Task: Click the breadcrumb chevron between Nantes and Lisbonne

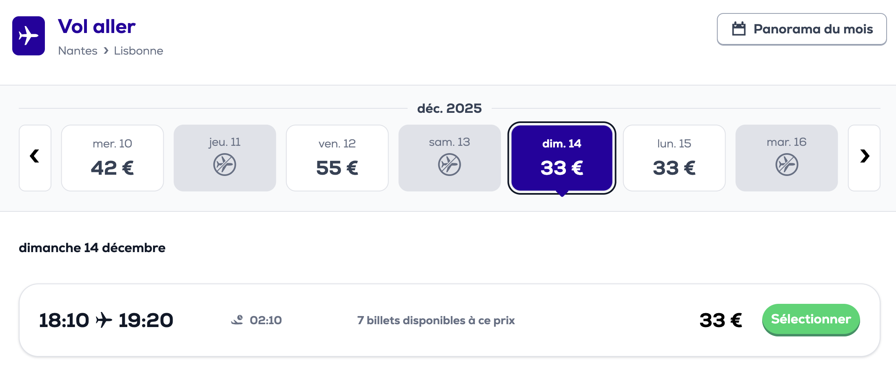Action: point(106,51)
